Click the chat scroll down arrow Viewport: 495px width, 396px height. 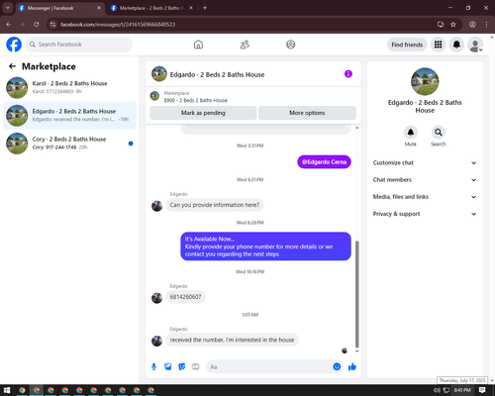pyautogui.click(x=356, y=351)
